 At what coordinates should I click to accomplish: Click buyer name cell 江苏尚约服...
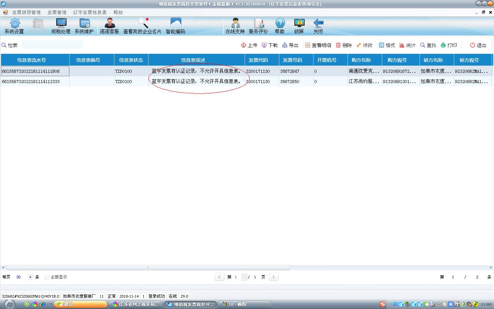coord(365,81)
